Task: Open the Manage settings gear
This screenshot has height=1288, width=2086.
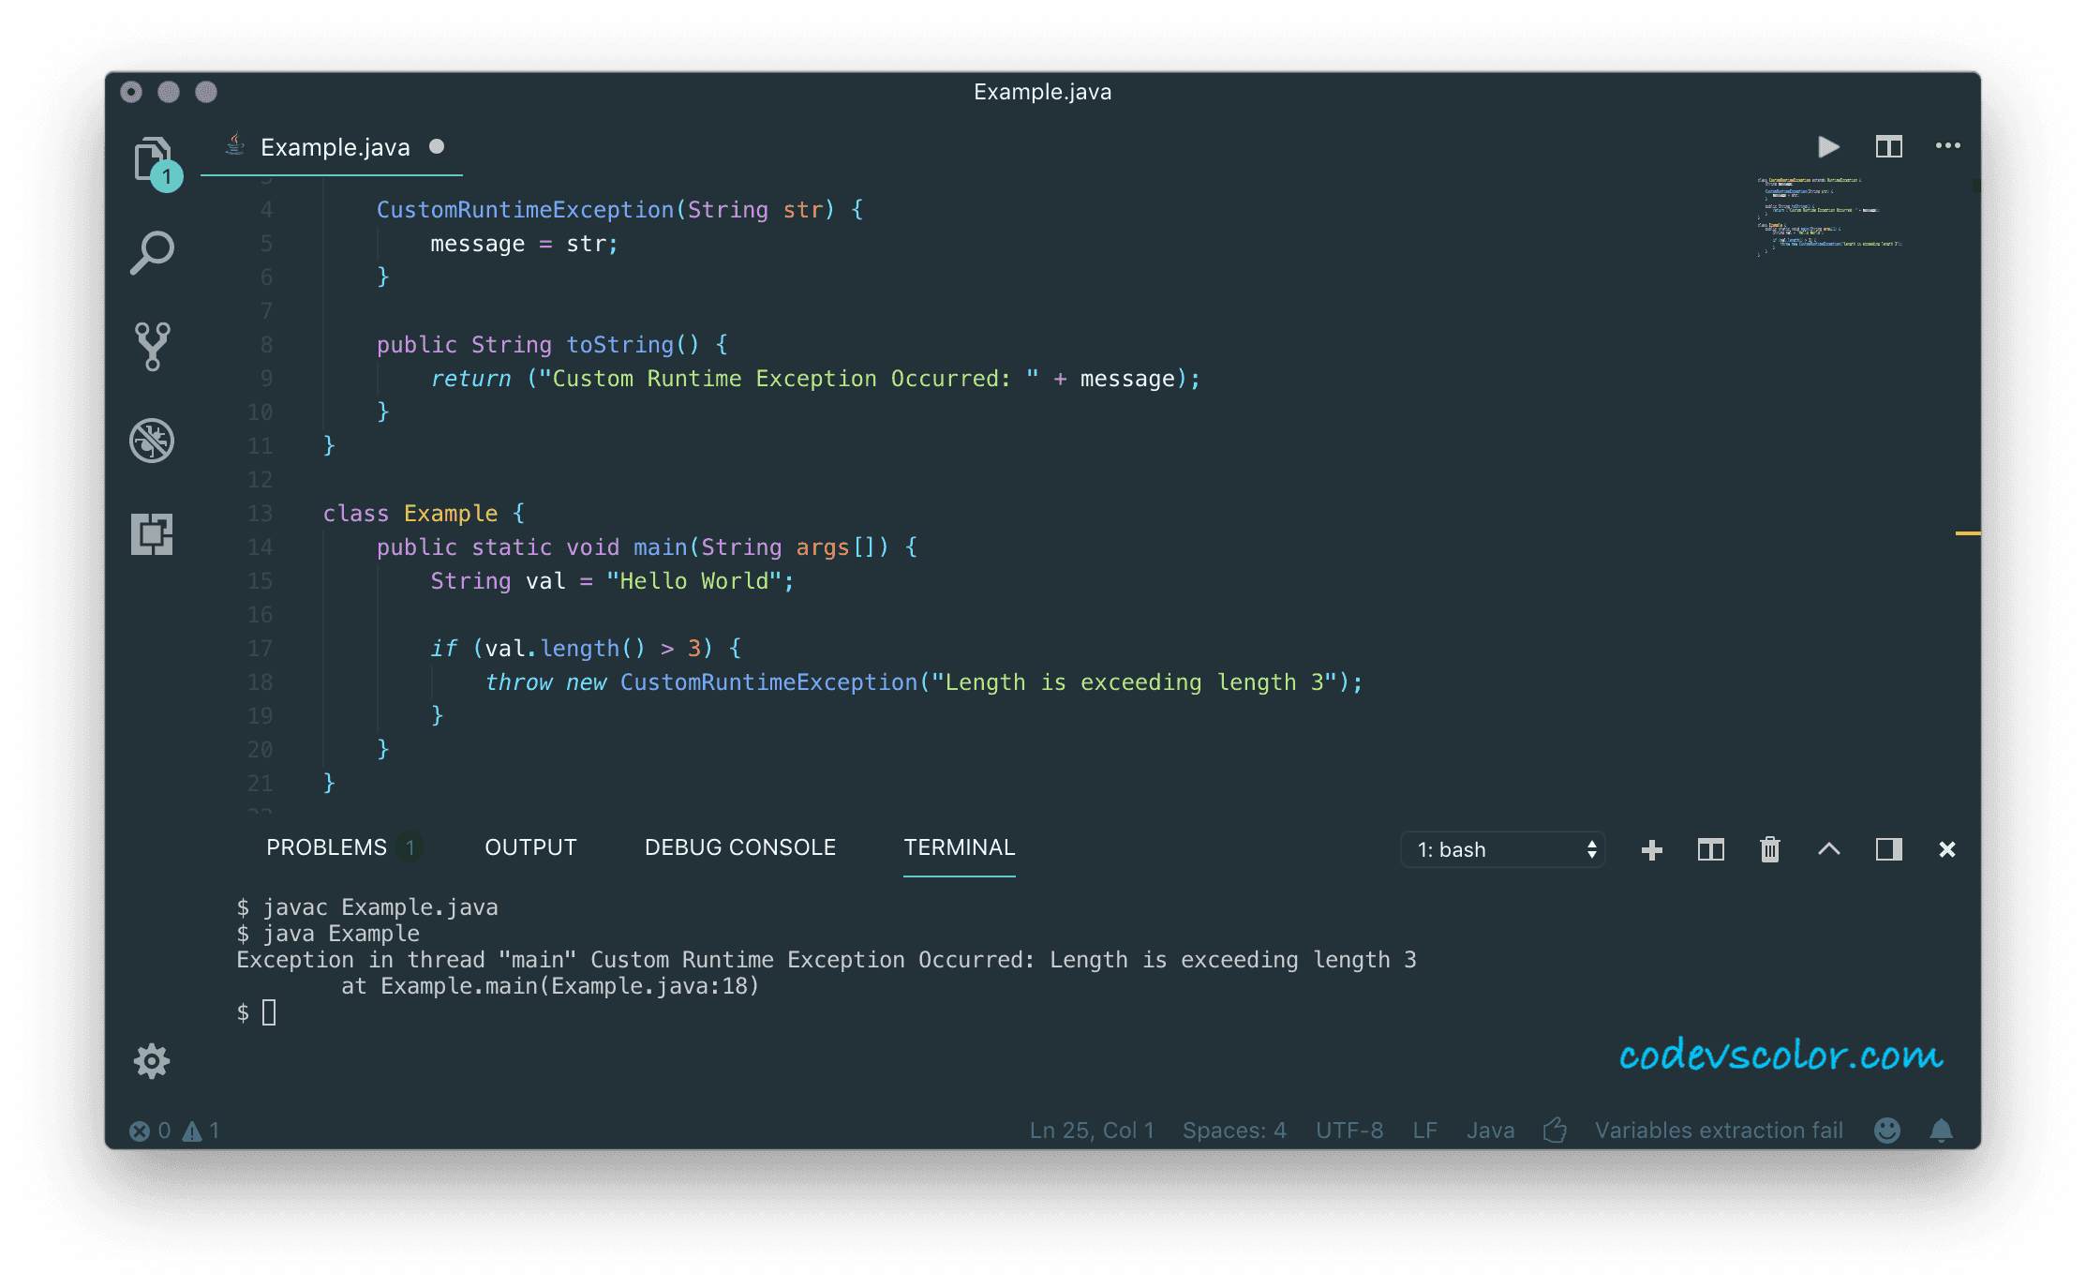Action: [x=152, y=1061]
